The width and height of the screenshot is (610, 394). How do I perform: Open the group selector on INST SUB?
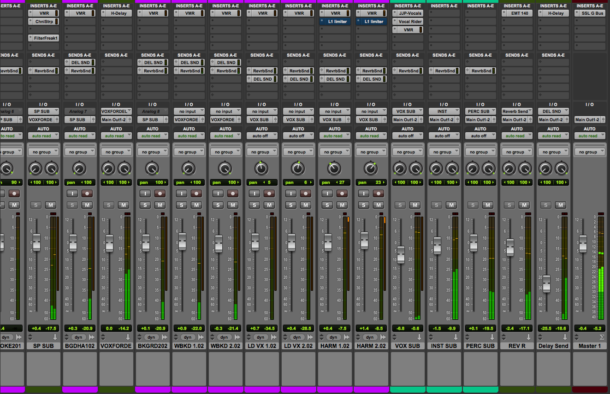tap(444, 152)
